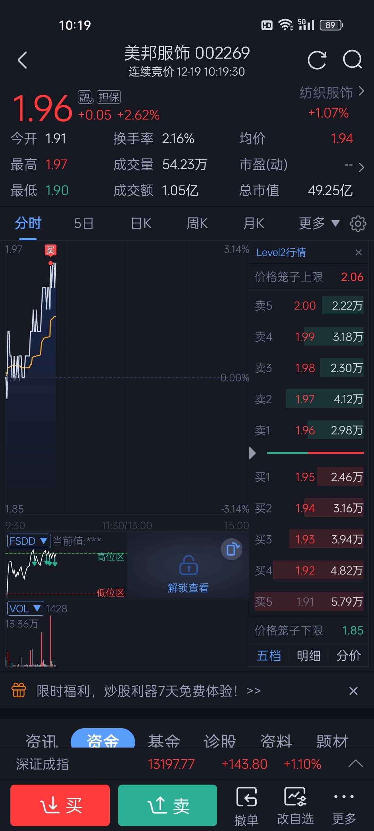Tap the back arrow icon
The width and height of the screenshot is (374, 831).
pyautogui.click(x=23, y=60)
